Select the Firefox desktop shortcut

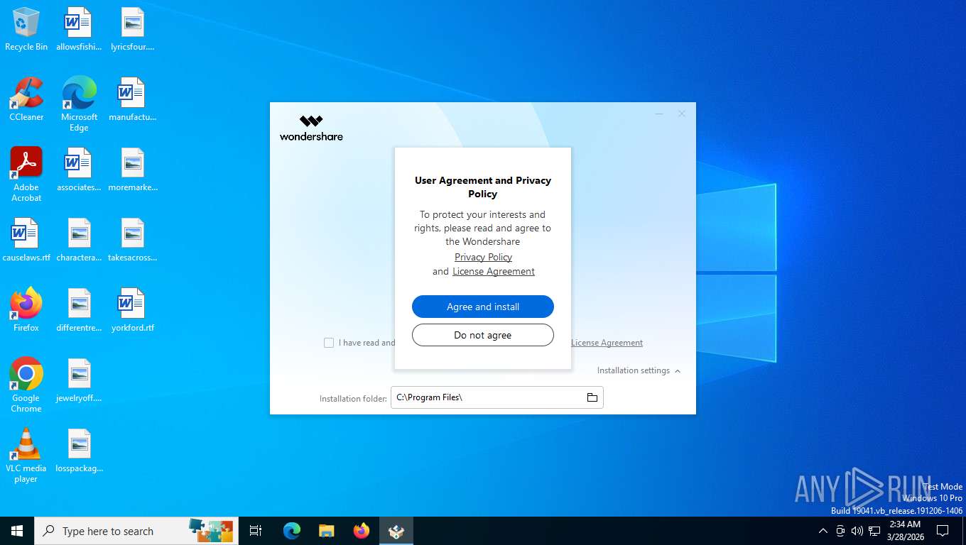(x=26, y=310)
